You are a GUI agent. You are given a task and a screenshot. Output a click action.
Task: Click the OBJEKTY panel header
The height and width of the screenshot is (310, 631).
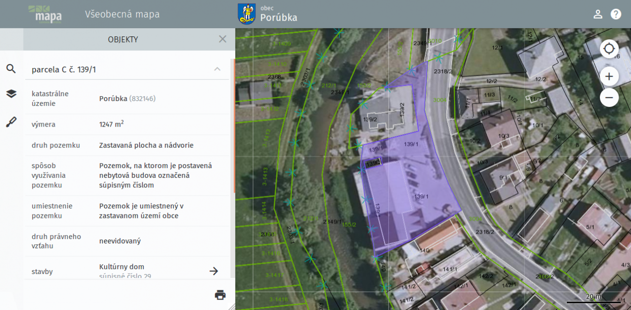tap(123, 39)
